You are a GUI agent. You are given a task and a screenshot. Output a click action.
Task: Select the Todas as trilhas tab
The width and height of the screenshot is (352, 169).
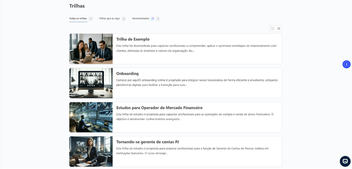78,19
